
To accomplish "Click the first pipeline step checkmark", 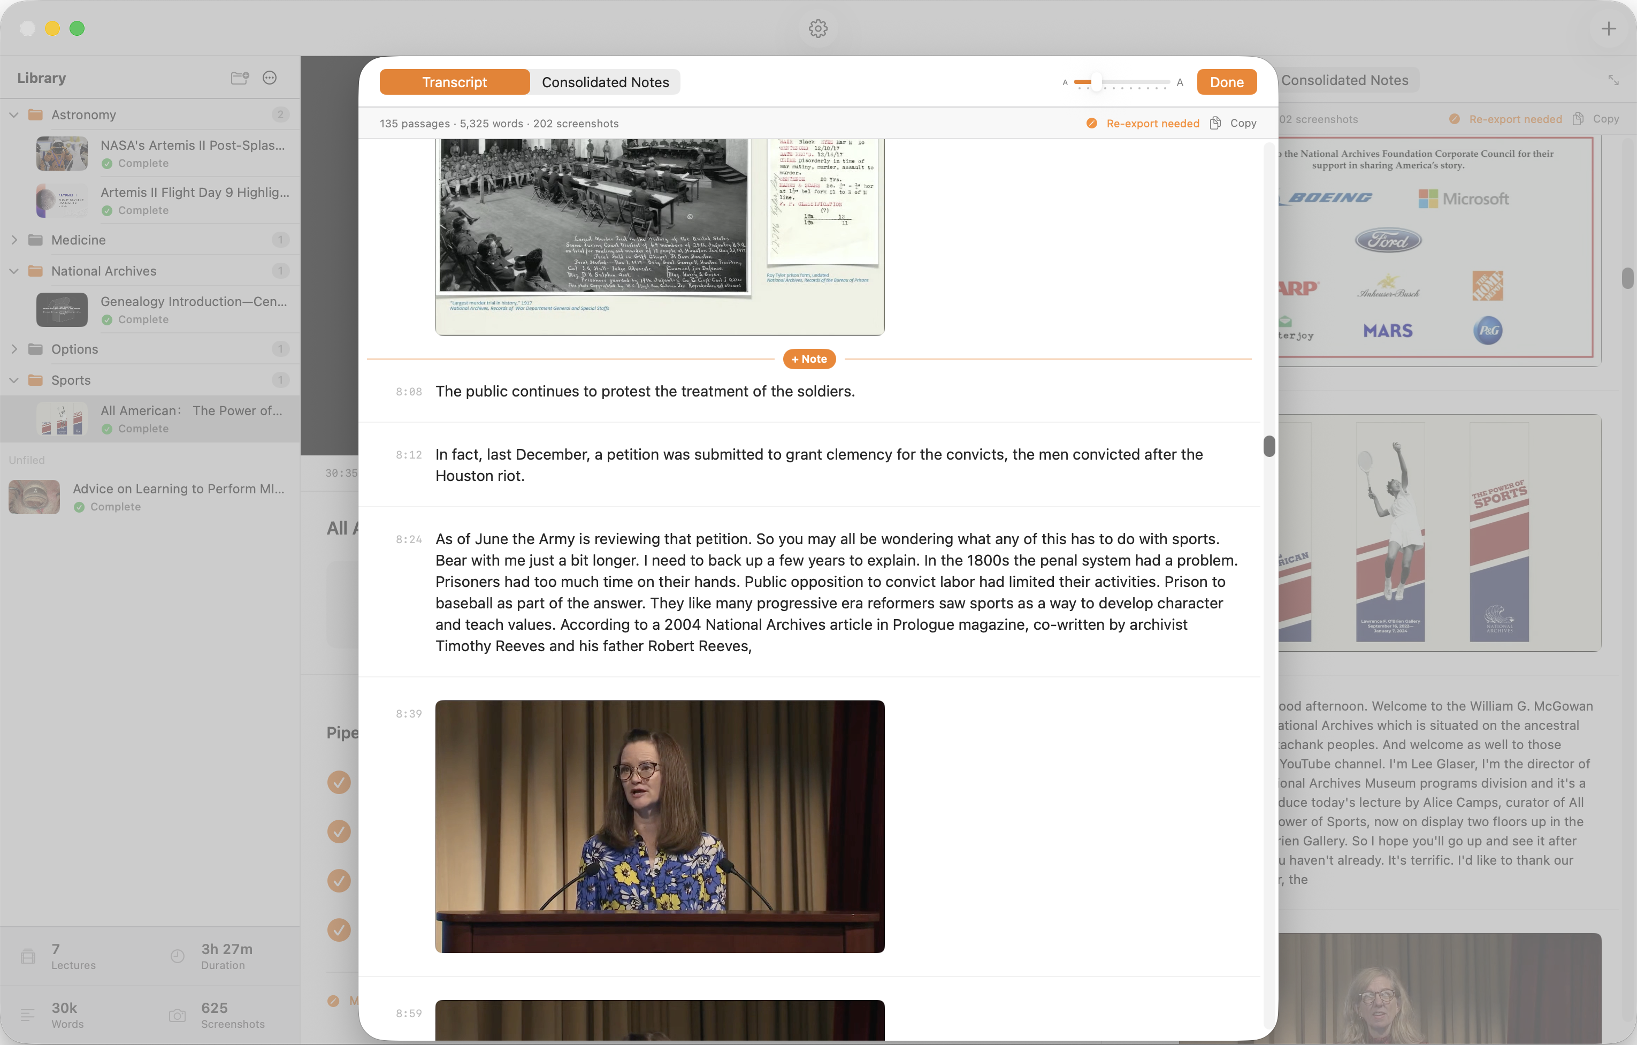I will 339,782.
